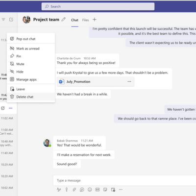Select Delete chat option
The height and width of the screenshot is (196, 196).
coord(31,97)
